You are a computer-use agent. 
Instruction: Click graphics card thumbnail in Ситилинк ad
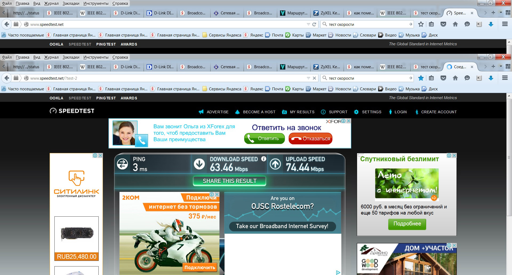tap(77, 234)
